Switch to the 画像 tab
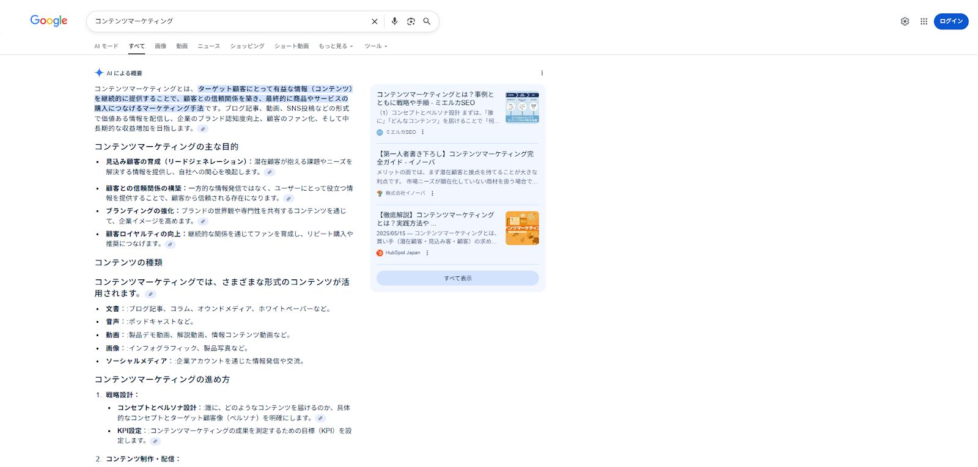 [x=160, y=46]
